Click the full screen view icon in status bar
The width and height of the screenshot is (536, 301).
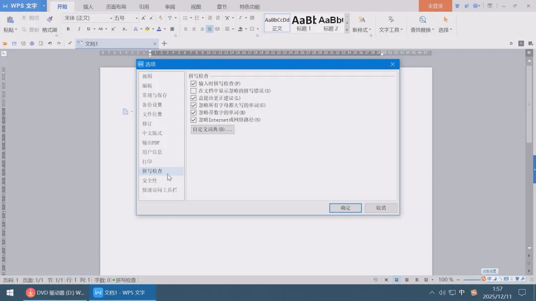[386, 280]
